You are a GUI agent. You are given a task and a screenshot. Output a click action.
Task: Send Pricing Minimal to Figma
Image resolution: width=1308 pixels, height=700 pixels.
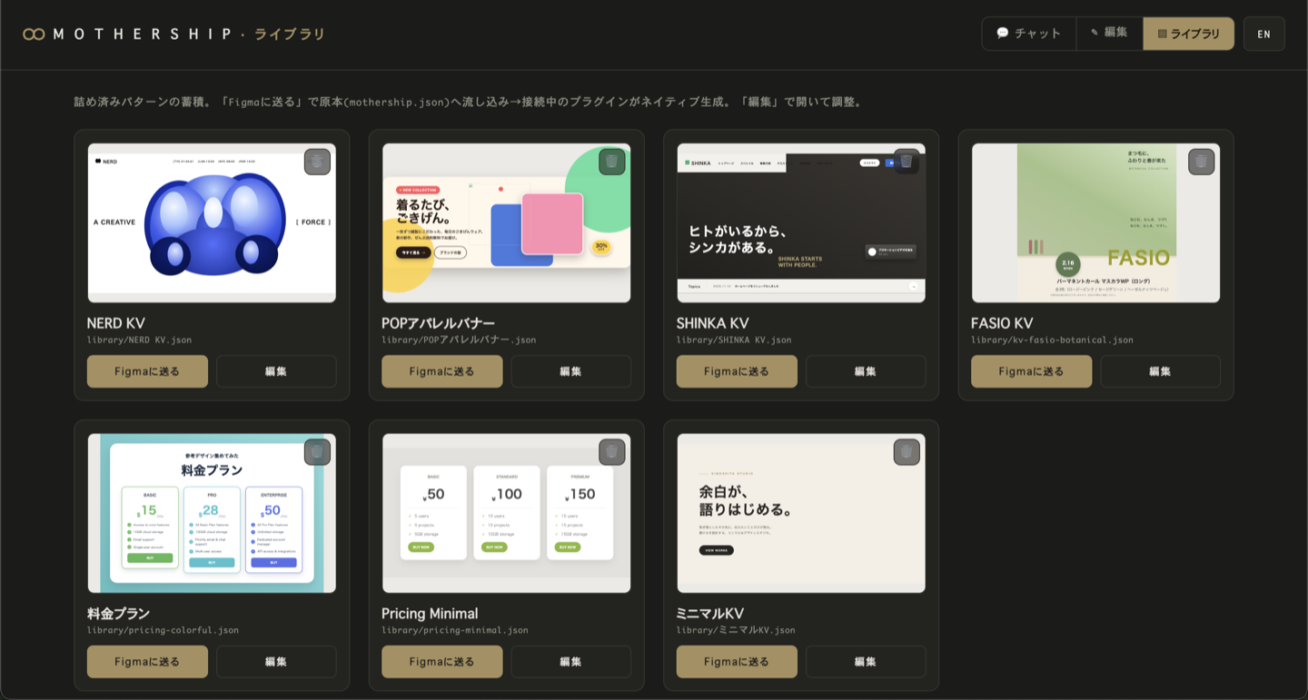click(442, 662)
